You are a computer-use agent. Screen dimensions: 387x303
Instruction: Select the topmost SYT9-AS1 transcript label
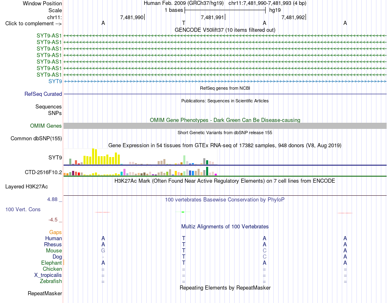[x=49, y=35]
